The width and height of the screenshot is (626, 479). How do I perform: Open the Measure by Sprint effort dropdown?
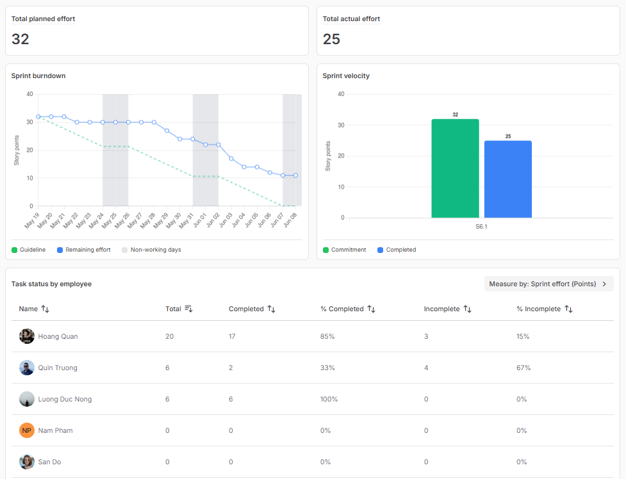tap(548, 284)
